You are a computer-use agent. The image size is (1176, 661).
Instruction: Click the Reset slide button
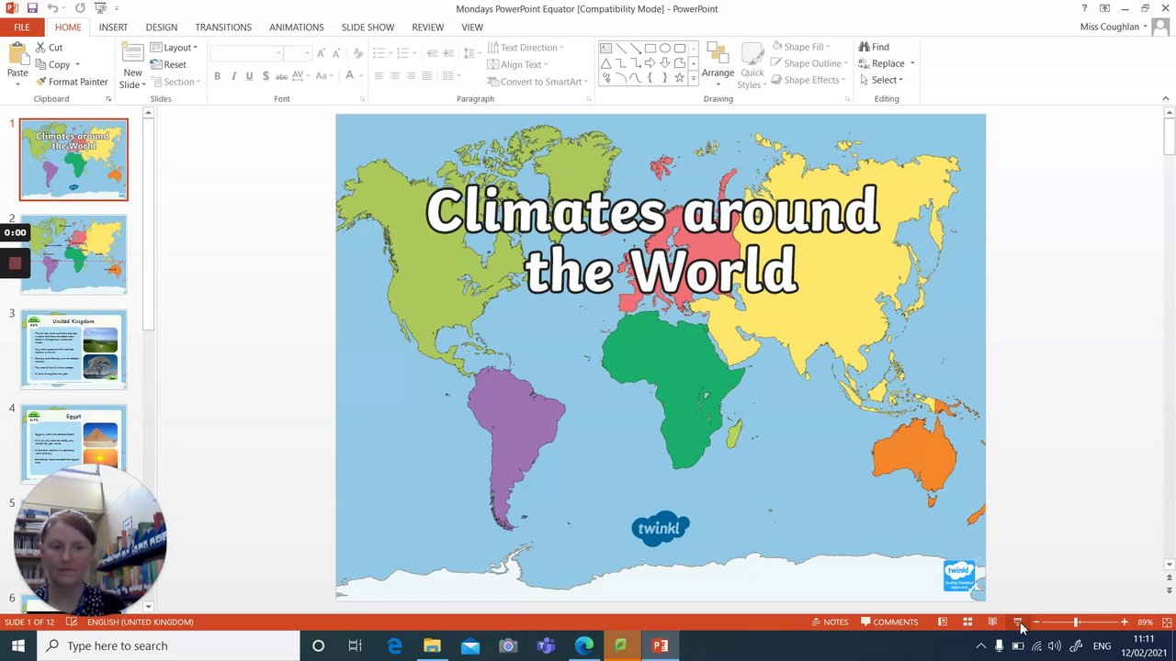[x=168, y=64]
